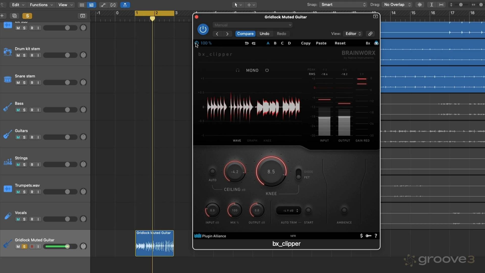
Task: Expand the View Editor dropdown
Action: pyautogui.click(x=353, y=34)
